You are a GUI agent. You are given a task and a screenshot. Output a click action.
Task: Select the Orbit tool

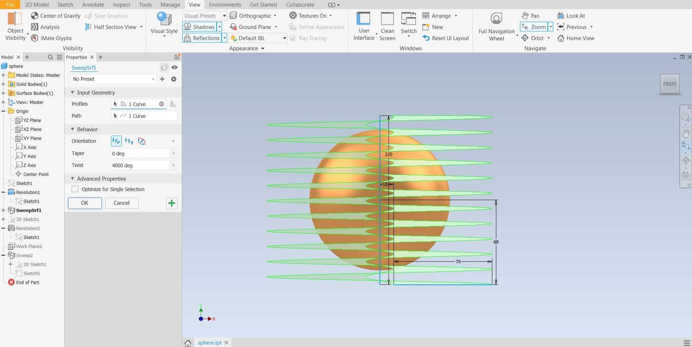click(x=532, y=38)
